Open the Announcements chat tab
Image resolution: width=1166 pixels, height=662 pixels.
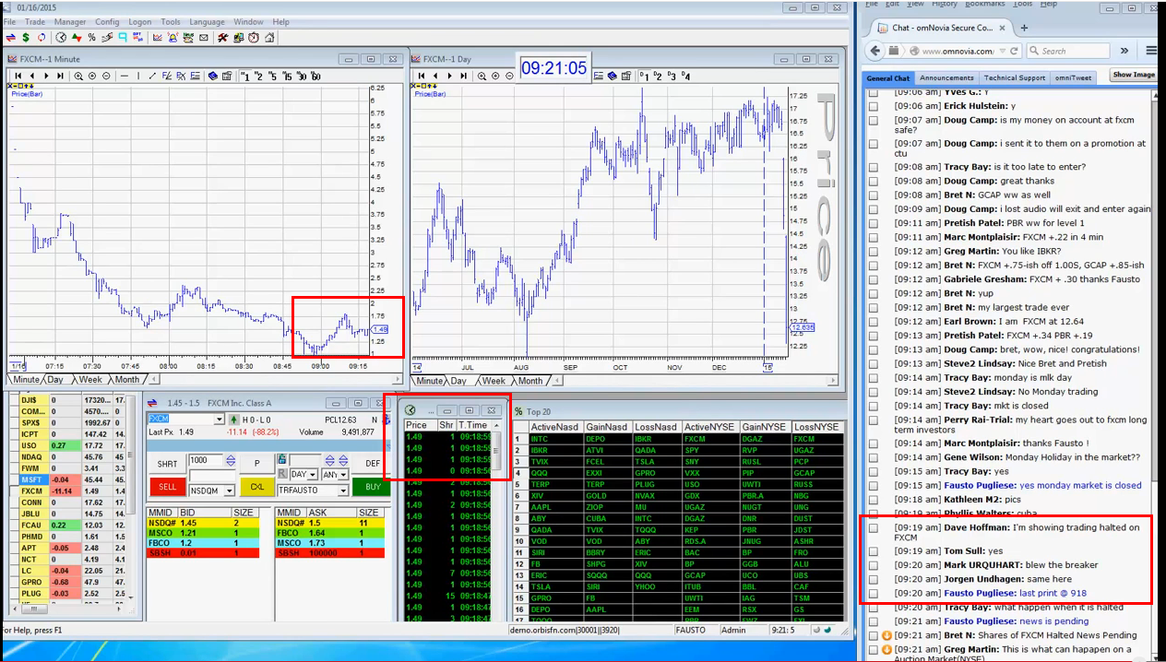(946, 77)
